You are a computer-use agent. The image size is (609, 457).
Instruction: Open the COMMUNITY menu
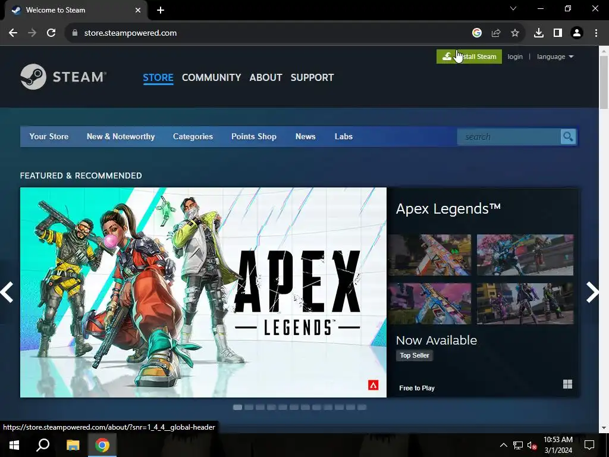tap(211, 77)
